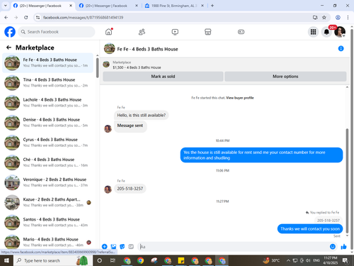Open emoji picker in message box
This screenshot has width=354, height=266.
[x=333, y=247]
